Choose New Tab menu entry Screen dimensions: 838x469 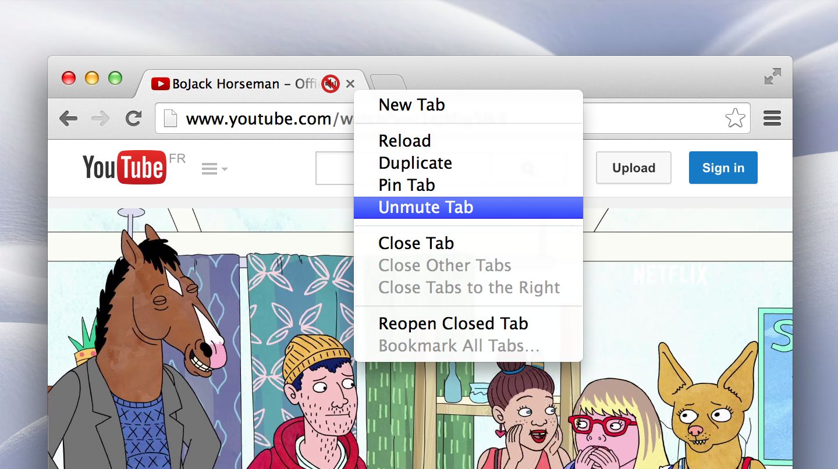coord(411,105)
